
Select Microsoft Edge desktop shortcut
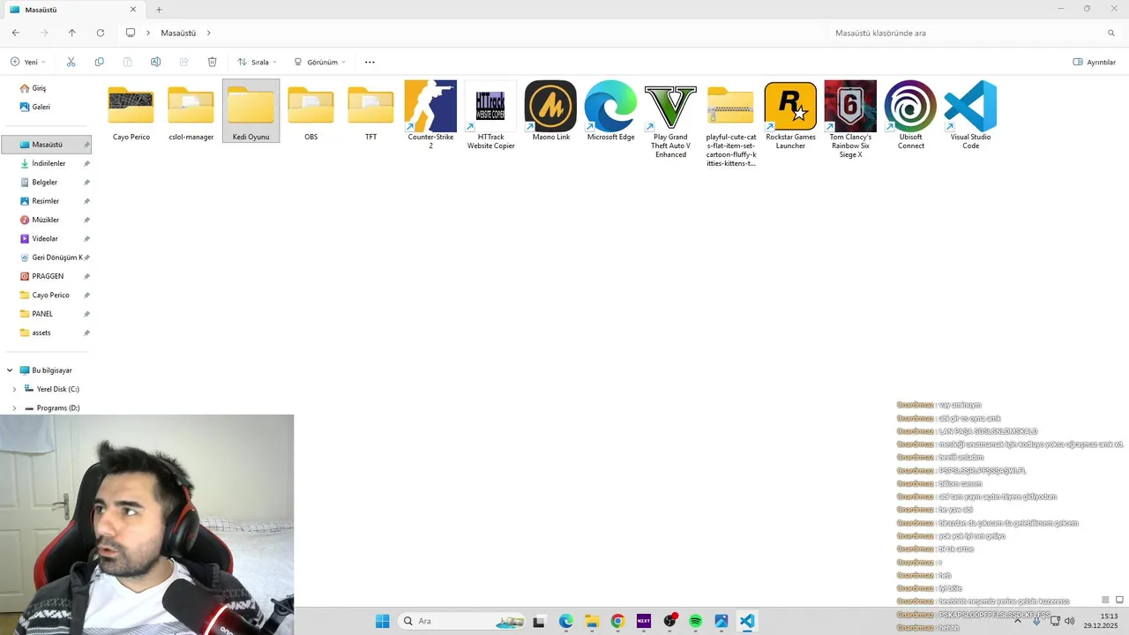point(610,111)
